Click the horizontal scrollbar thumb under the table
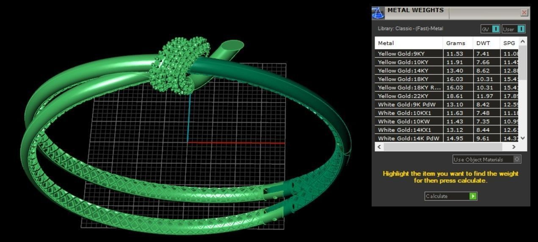 tap(443, 147)
